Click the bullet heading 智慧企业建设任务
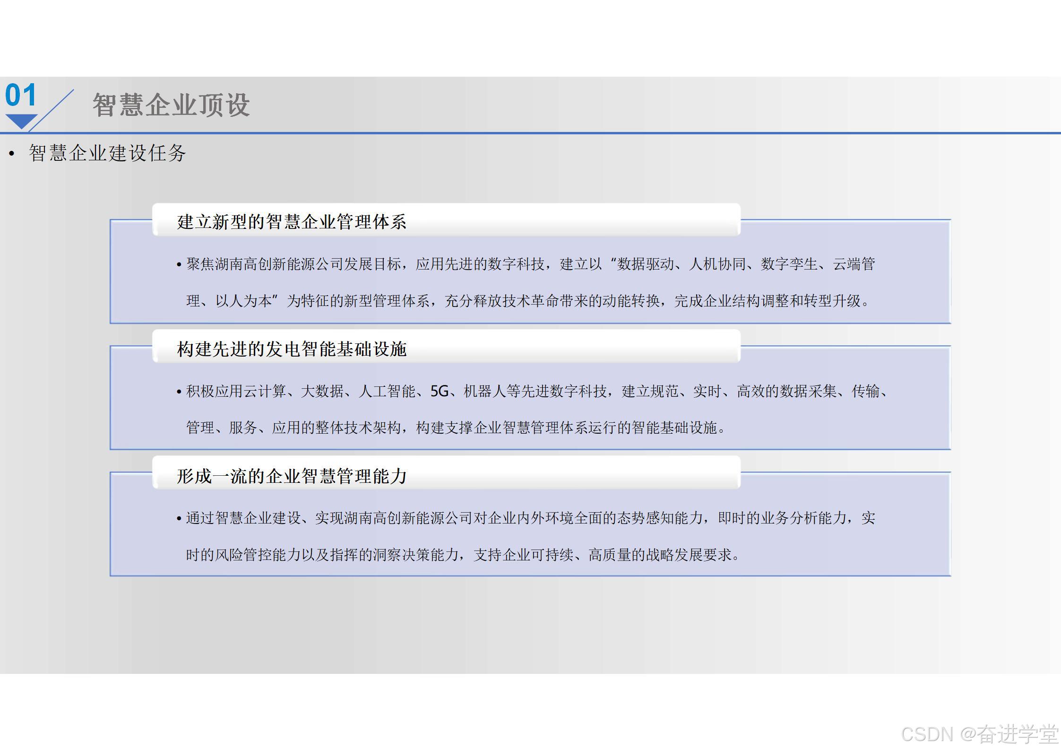The height and width of the screenshot is (751, 1061). 107,153
